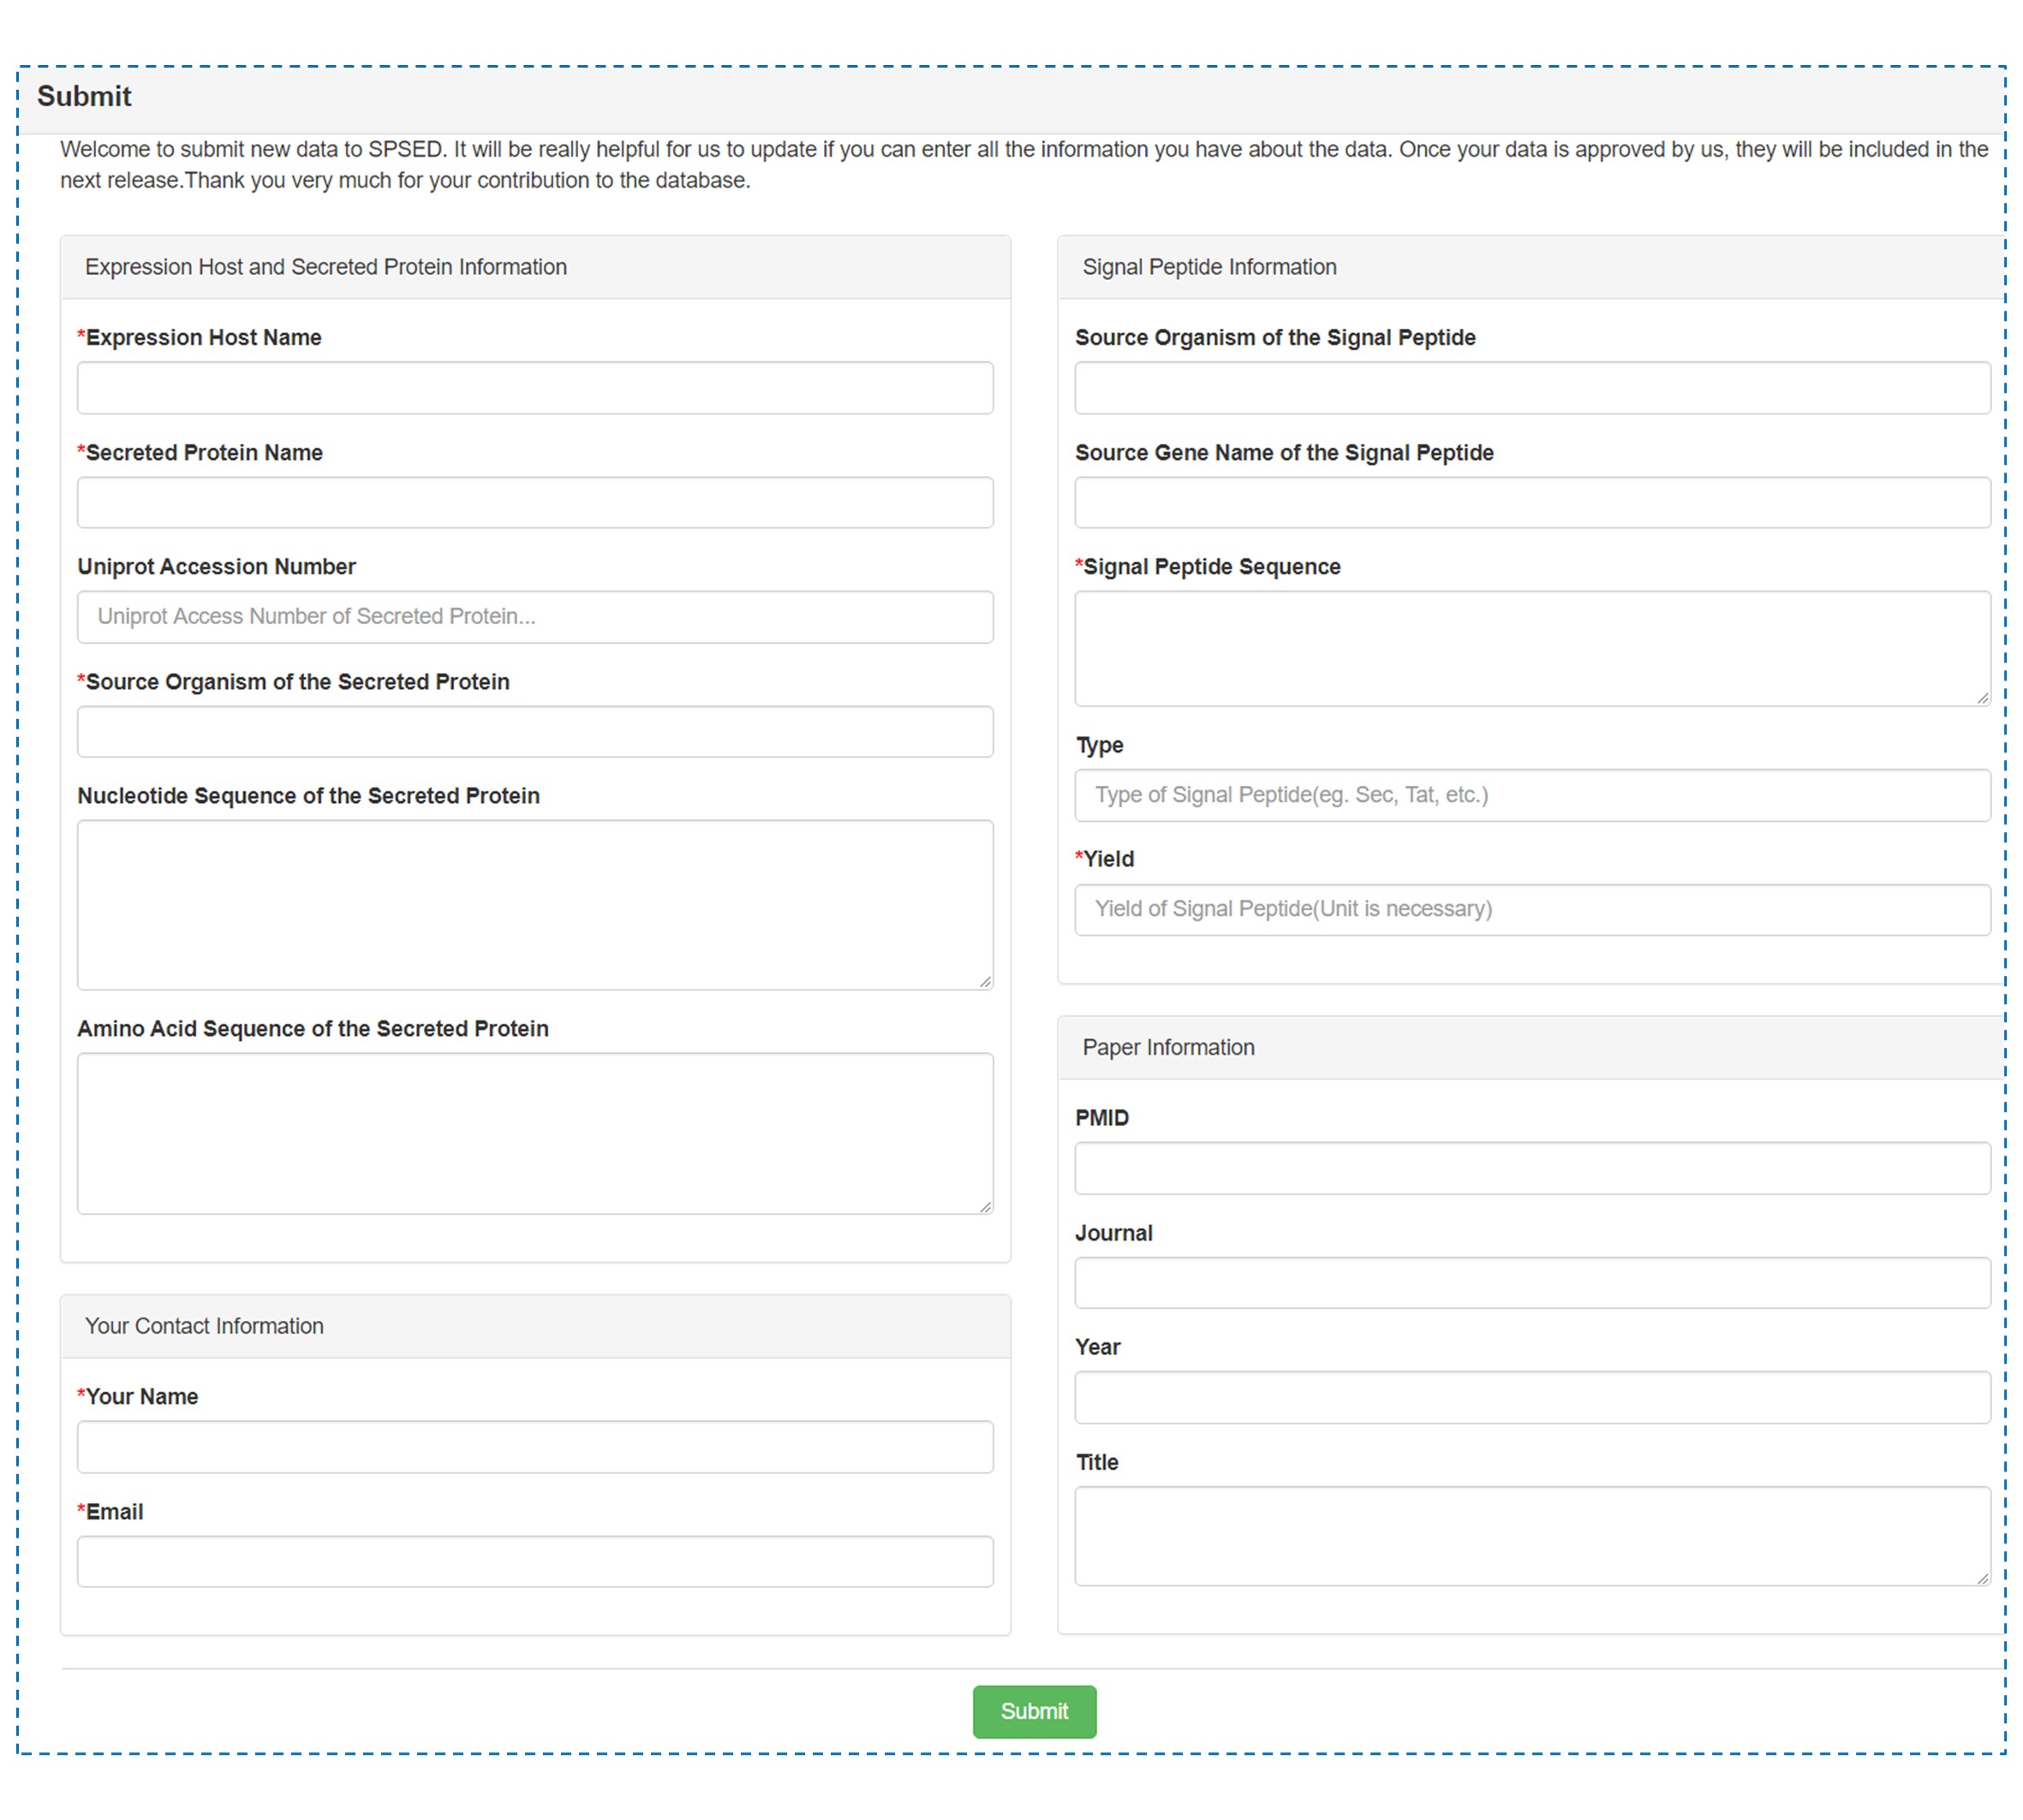Screen dimensions: 2023x1820
Task: Click the Uniprot Accession Number label
Action: 216,567
